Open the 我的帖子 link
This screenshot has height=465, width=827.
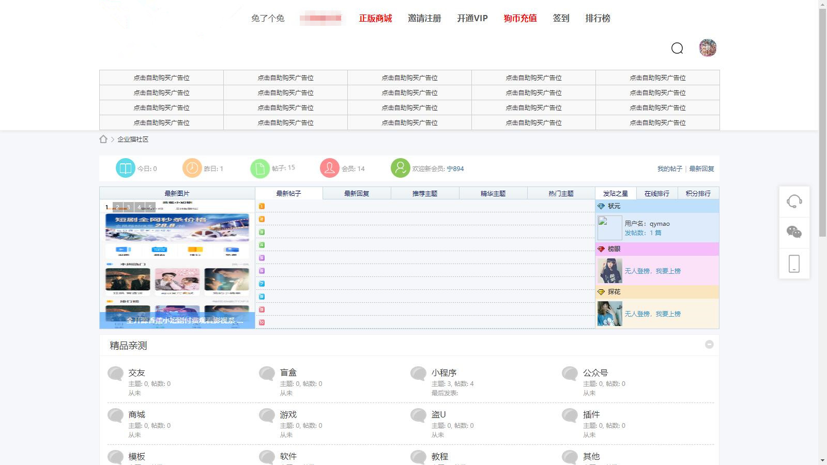point(669,169)
